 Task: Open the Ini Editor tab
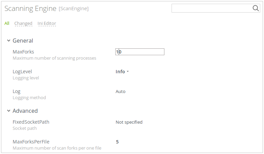(x=47, y=24)
